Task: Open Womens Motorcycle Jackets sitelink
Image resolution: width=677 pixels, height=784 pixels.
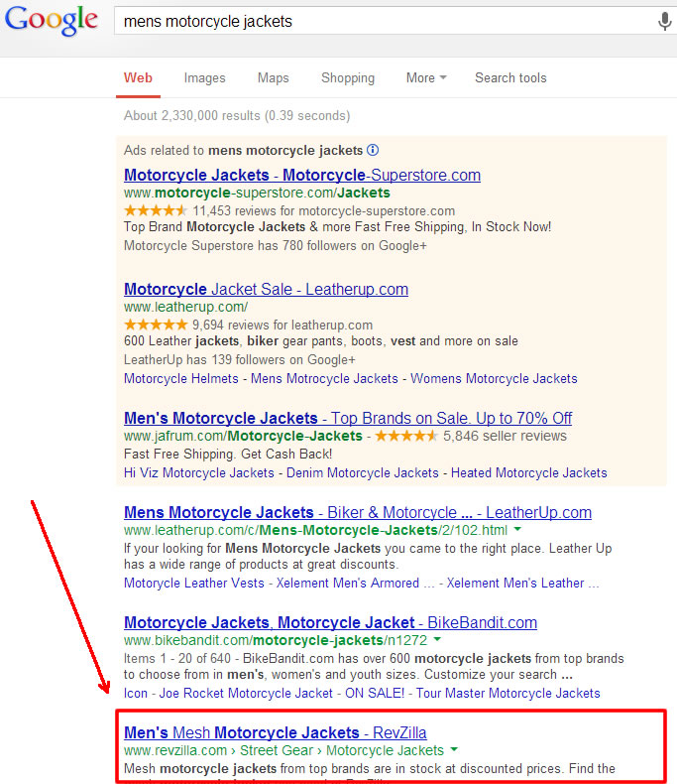Action: click(494, 378)
